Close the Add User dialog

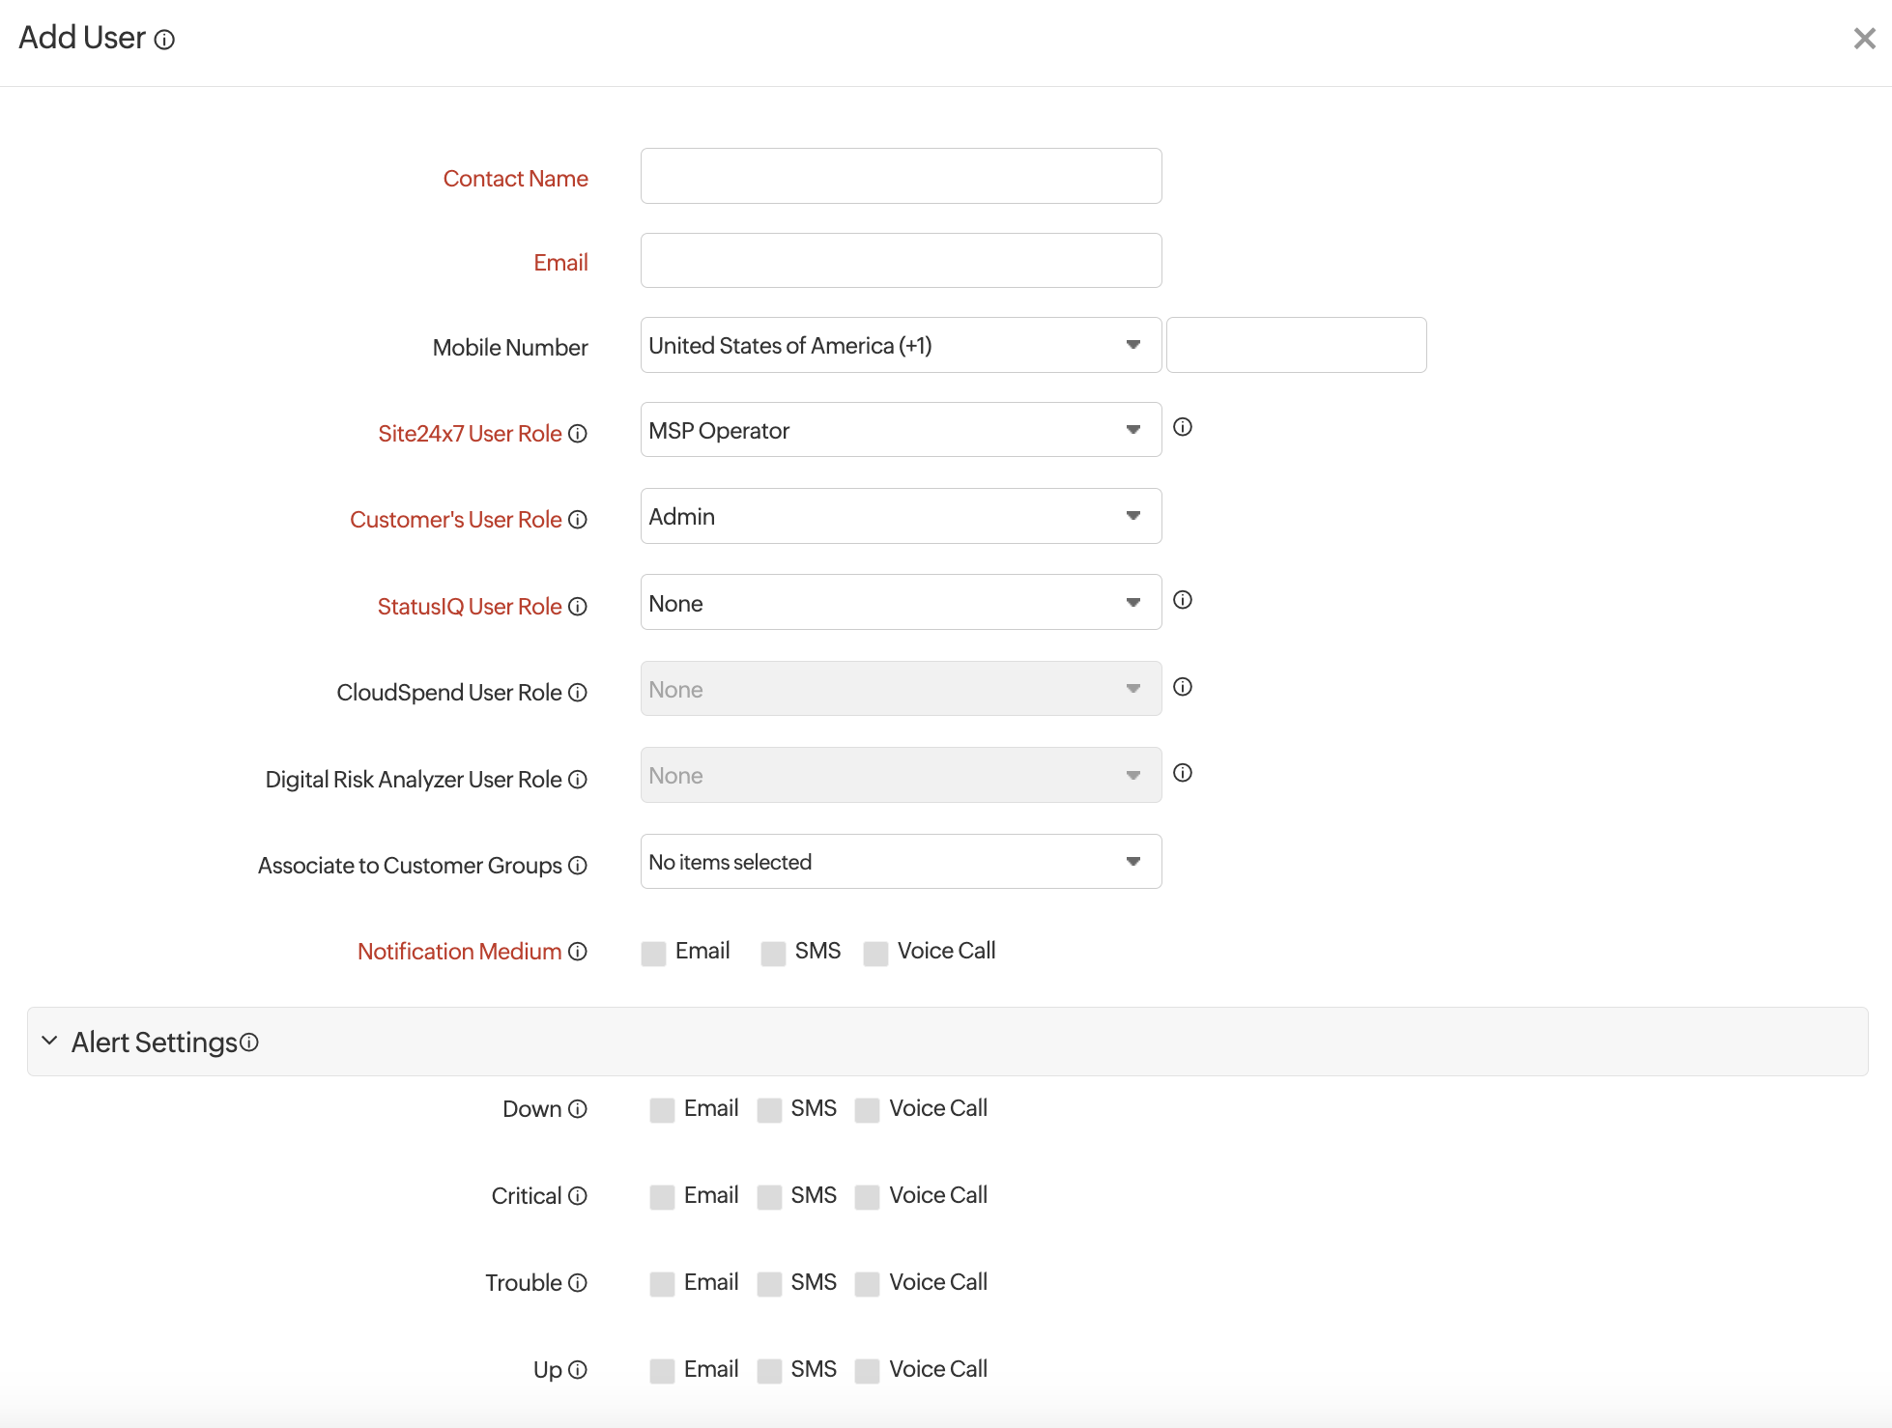[x=1864, y=39]
